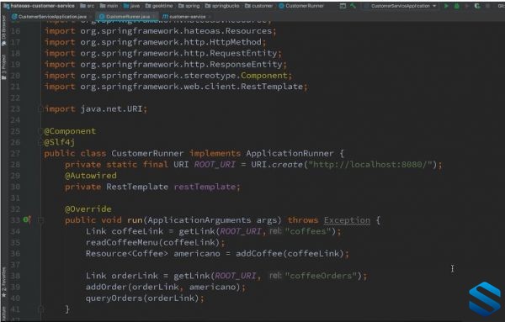505x322 pixels.
Task: Click line number 27 in the gutter
Action: click(x=15, y=154)
